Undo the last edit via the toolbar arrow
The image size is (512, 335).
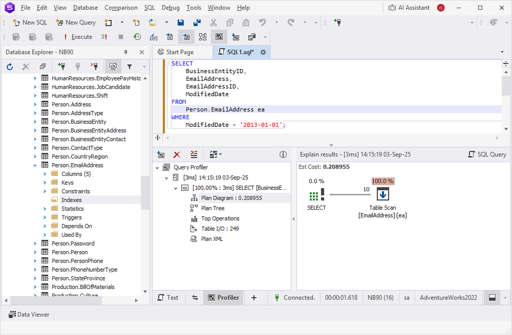point(263,23)
